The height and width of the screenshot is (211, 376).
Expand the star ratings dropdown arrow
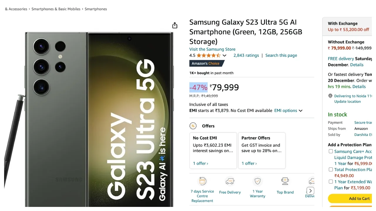pos(224,55)
